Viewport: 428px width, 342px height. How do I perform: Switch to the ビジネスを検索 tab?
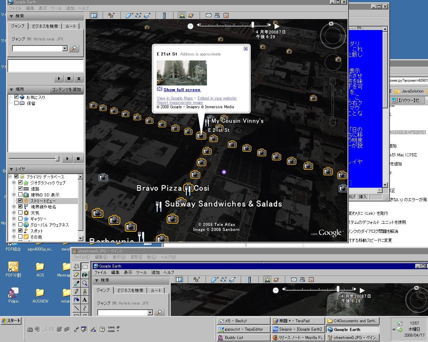point(45,26)
